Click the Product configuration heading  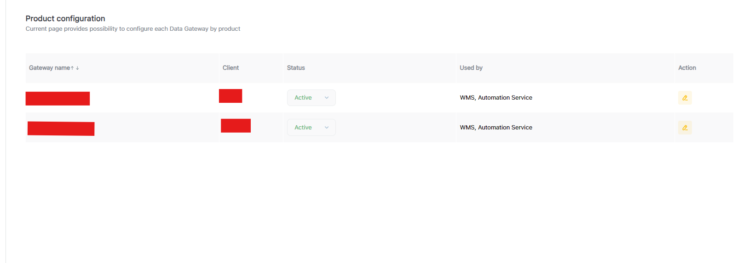(65, 18)
